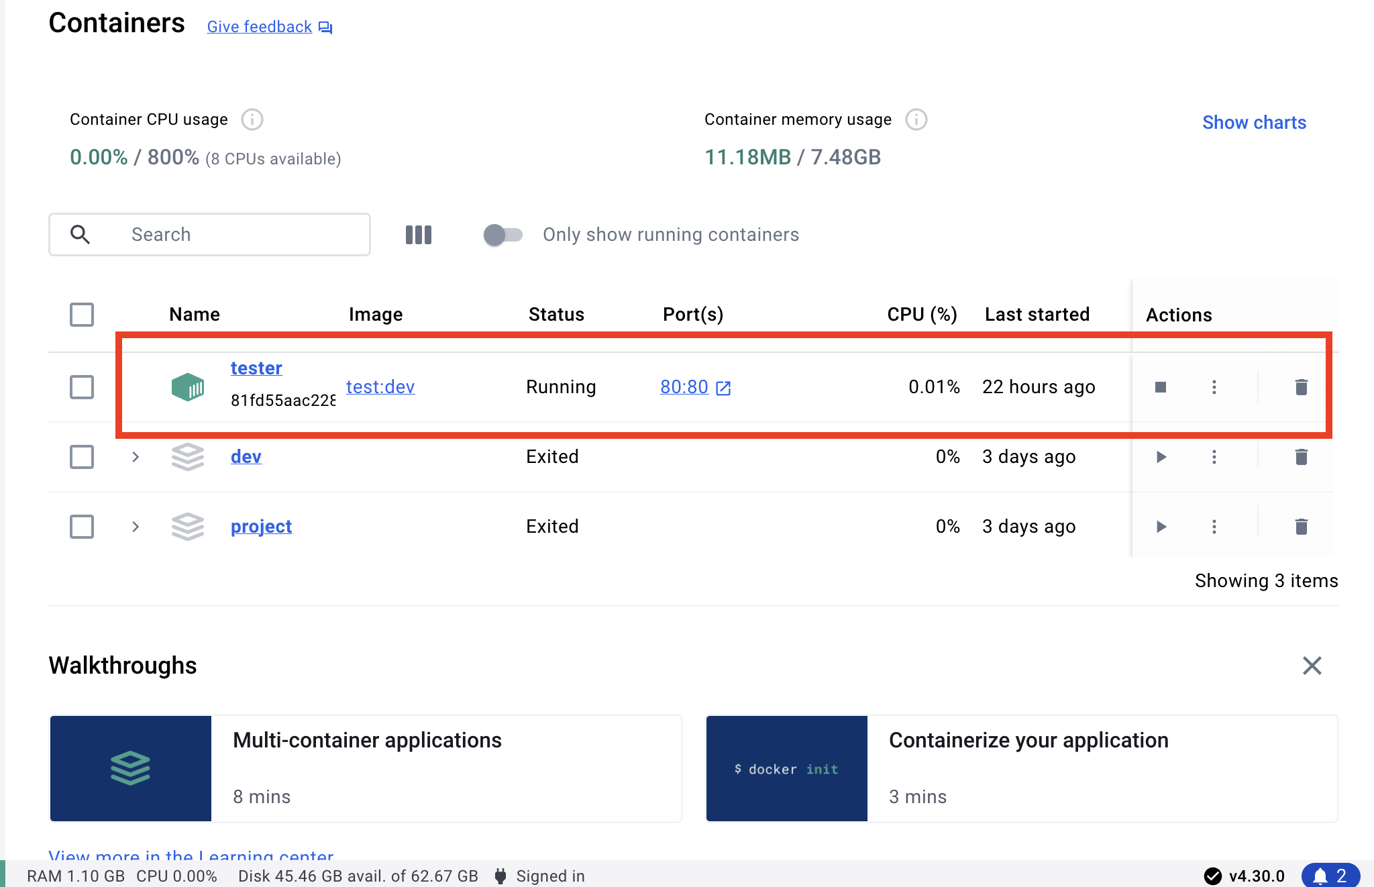This screenshot has width=1374, height=887.
Task: Expand the dev compose group
Action: tap(136, 457)
